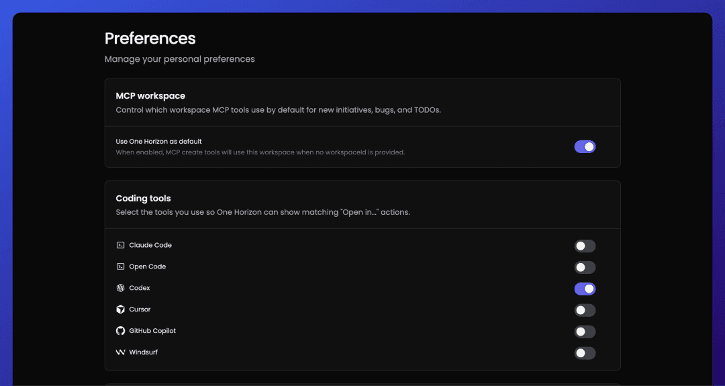Click the Windsurf wave icon
This screenshot has width=725, height=386.
120,352
